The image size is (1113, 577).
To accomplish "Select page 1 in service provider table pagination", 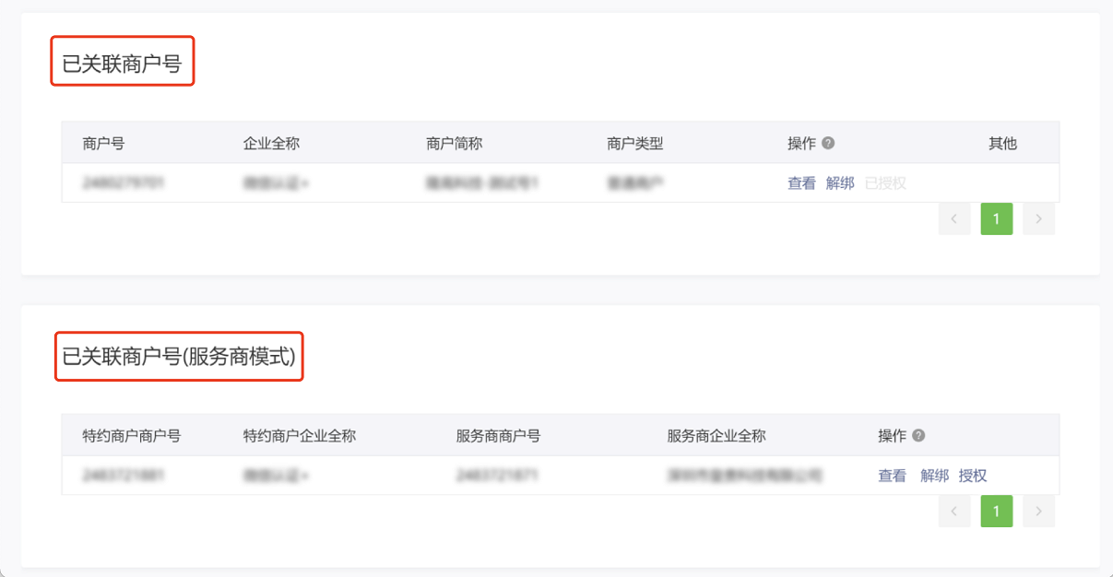I will click(x=997, y=512).
